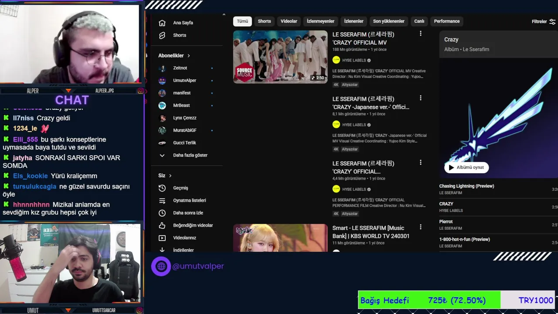Click Altyazılar badge under CRAZY OFFICIAL MV

coord(350,85)
